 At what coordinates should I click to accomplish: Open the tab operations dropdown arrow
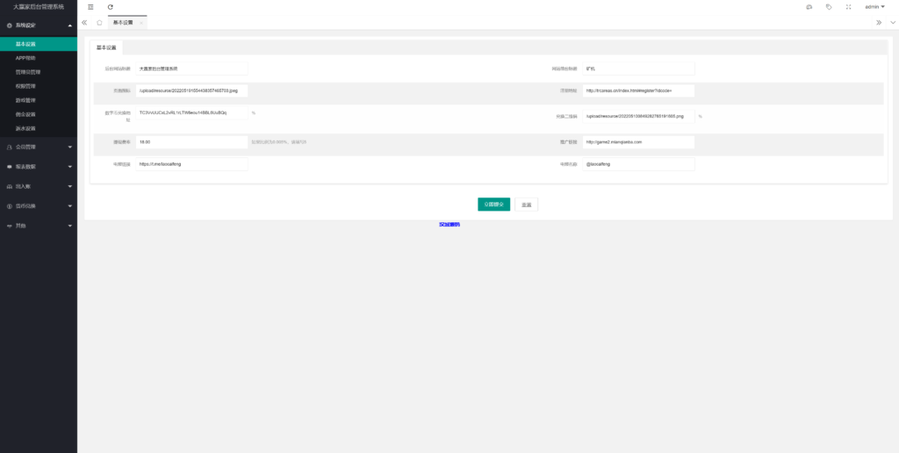[x=890, y=22]
